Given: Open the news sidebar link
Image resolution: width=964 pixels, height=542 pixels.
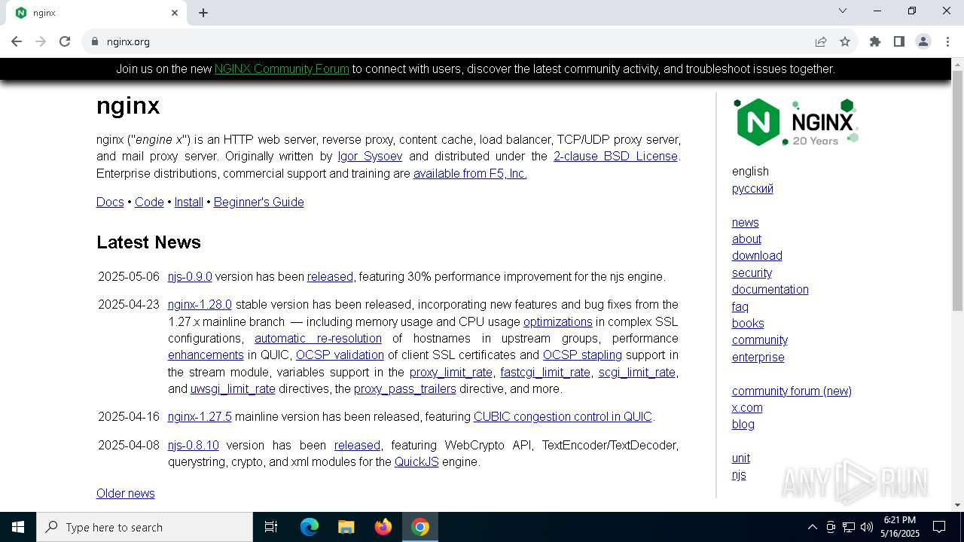Looking at the screenshot, I should [x=746, y=222].
